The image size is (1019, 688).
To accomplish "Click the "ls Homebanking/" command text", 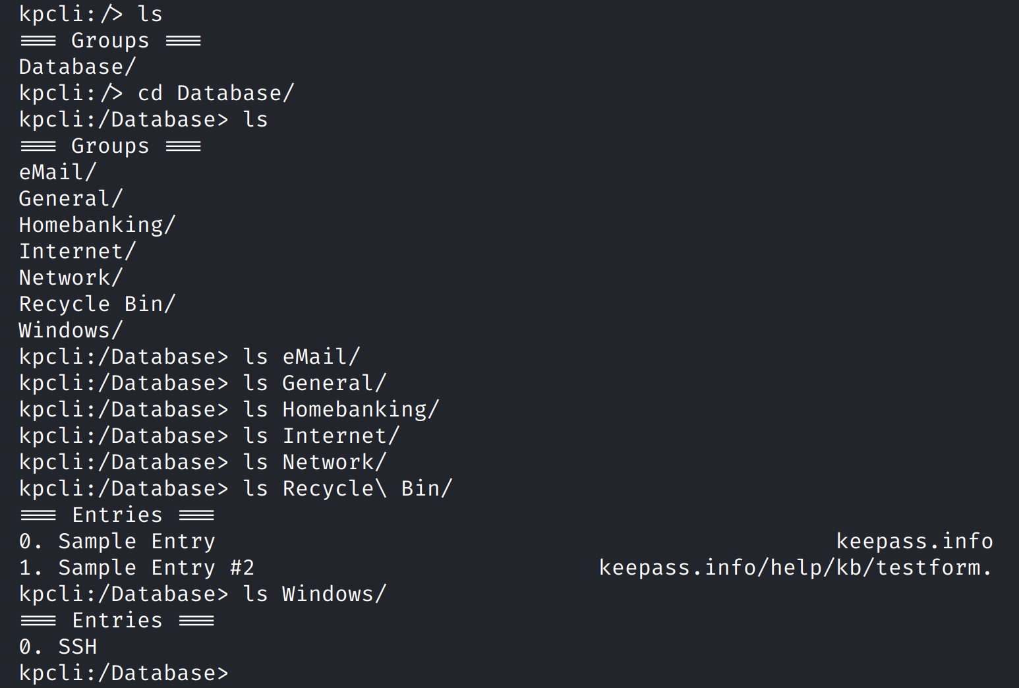I will click(x=341, y=409).
